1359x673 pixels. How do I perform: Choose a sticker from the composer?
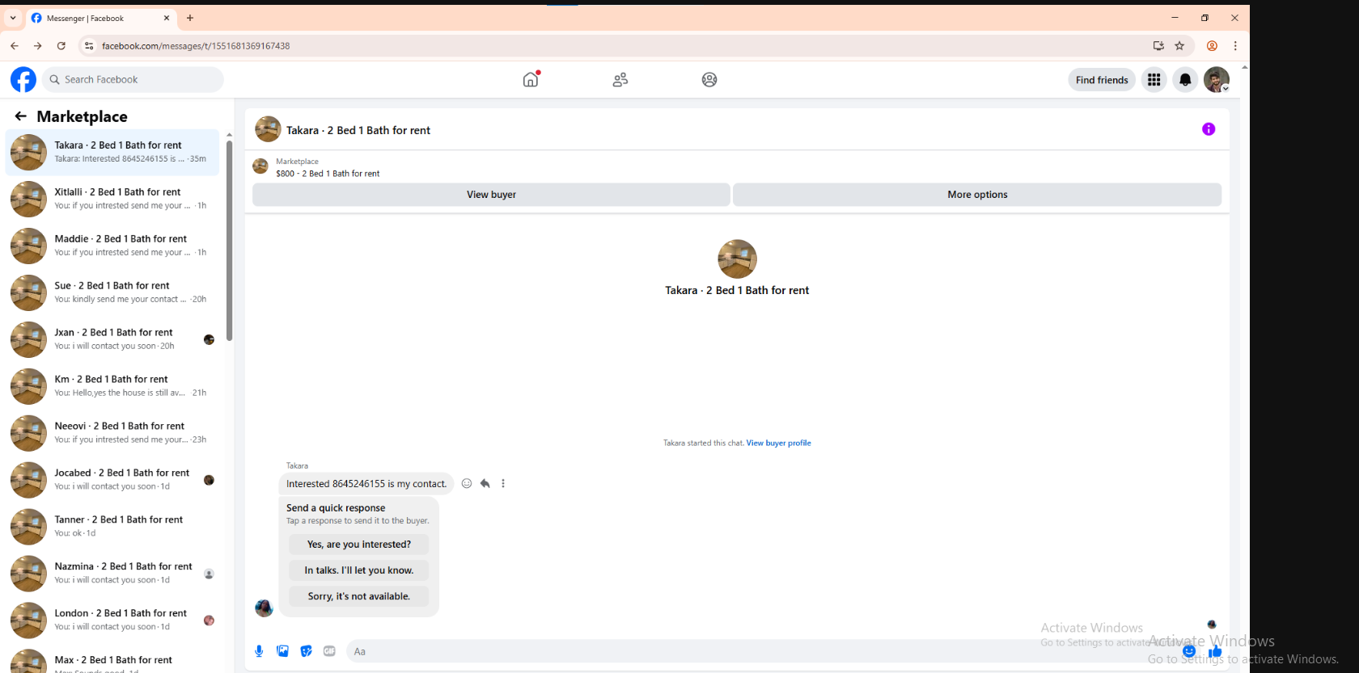(306, 651)
